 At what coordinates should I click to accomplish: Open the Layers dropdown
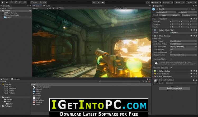[180, 2]
